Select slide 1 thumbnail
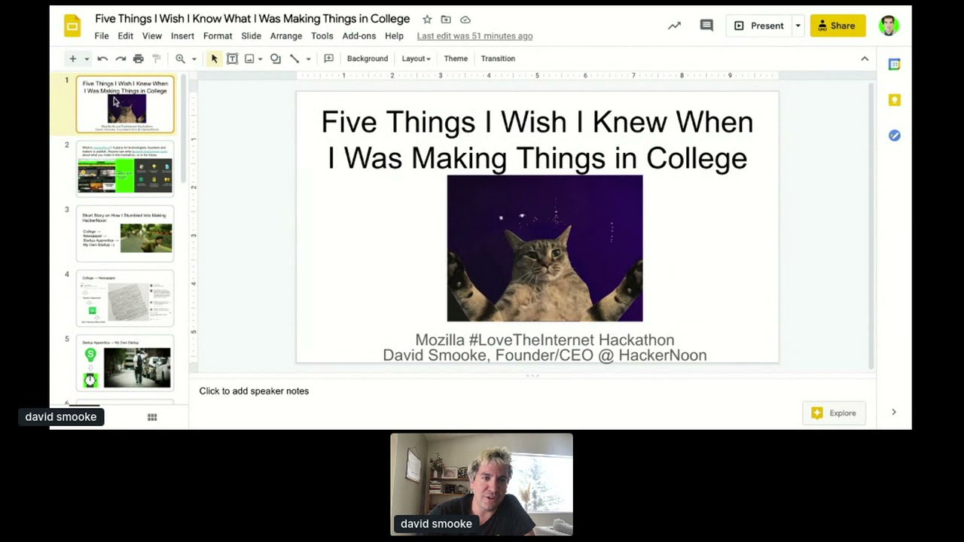 [x=125, y=105]
